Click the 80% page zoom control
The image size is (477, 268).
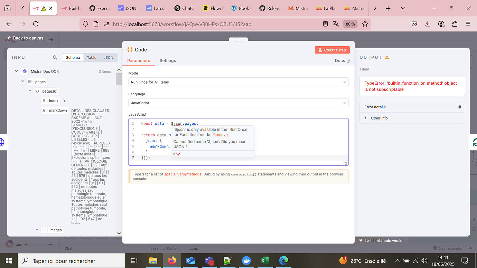pos(350,24)
